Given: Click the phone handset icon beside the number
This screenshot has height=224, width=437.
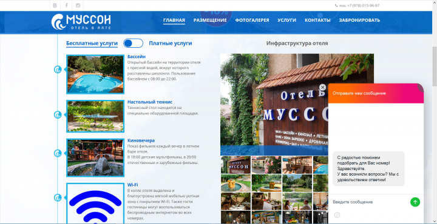Looking at the screenshot, I should [x=336, y=5].
